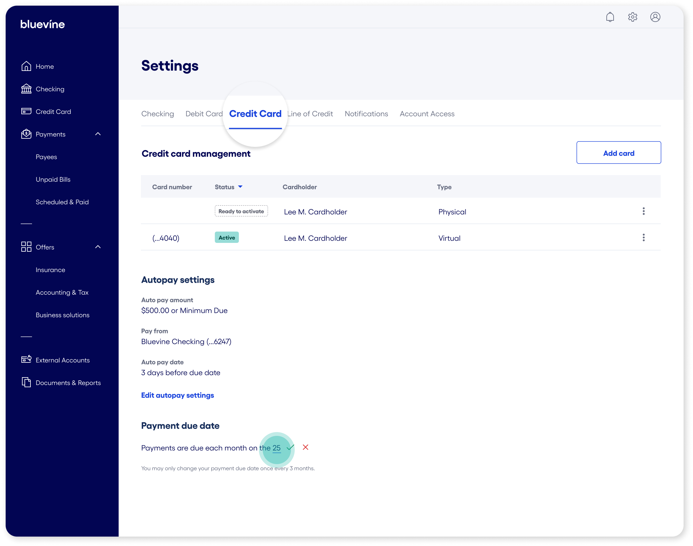Click the due date value 25 field
This screenshot has height=546, width=693.
(277, 448)
